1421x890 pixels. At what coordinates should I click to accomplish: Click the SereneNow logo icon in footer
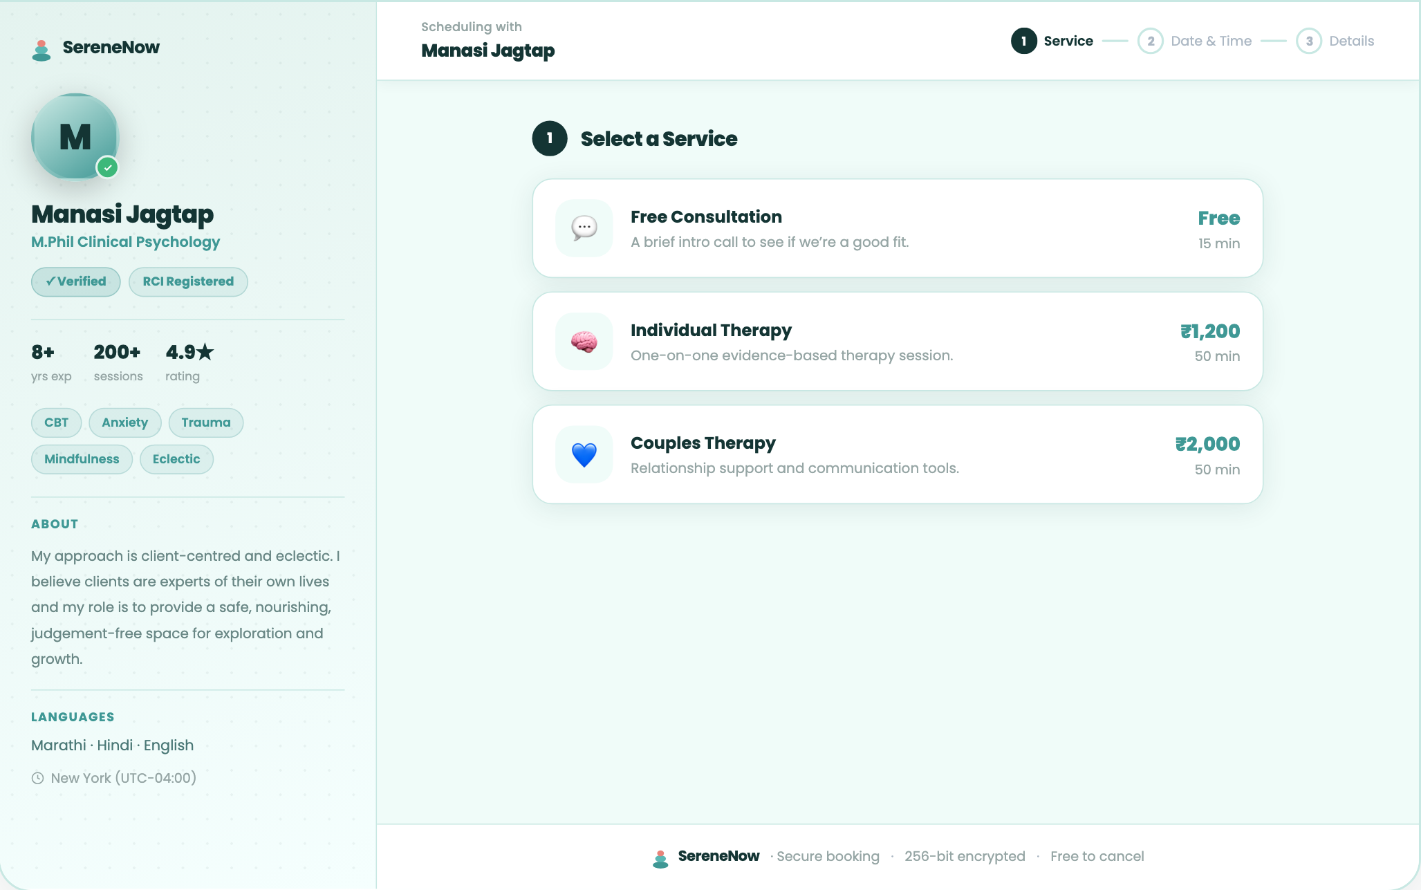pos(660,858)
